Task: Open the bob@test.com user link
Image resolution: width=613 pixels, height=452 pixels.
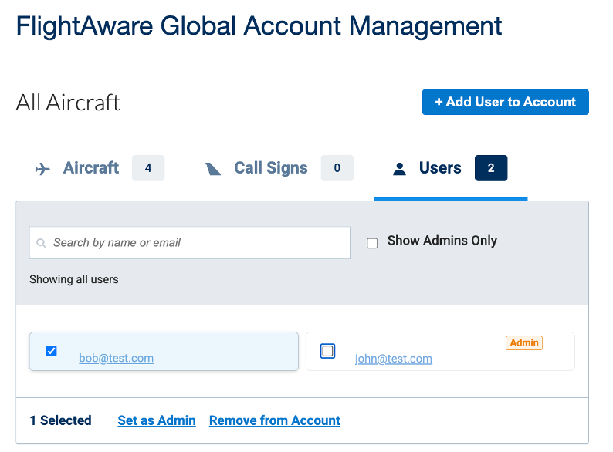Action: 116,358
